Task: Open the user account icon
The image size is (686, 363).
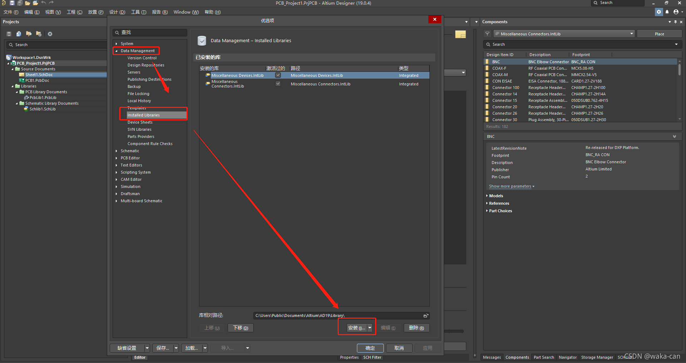Action: pyautogui.click(x=676, y=12)
